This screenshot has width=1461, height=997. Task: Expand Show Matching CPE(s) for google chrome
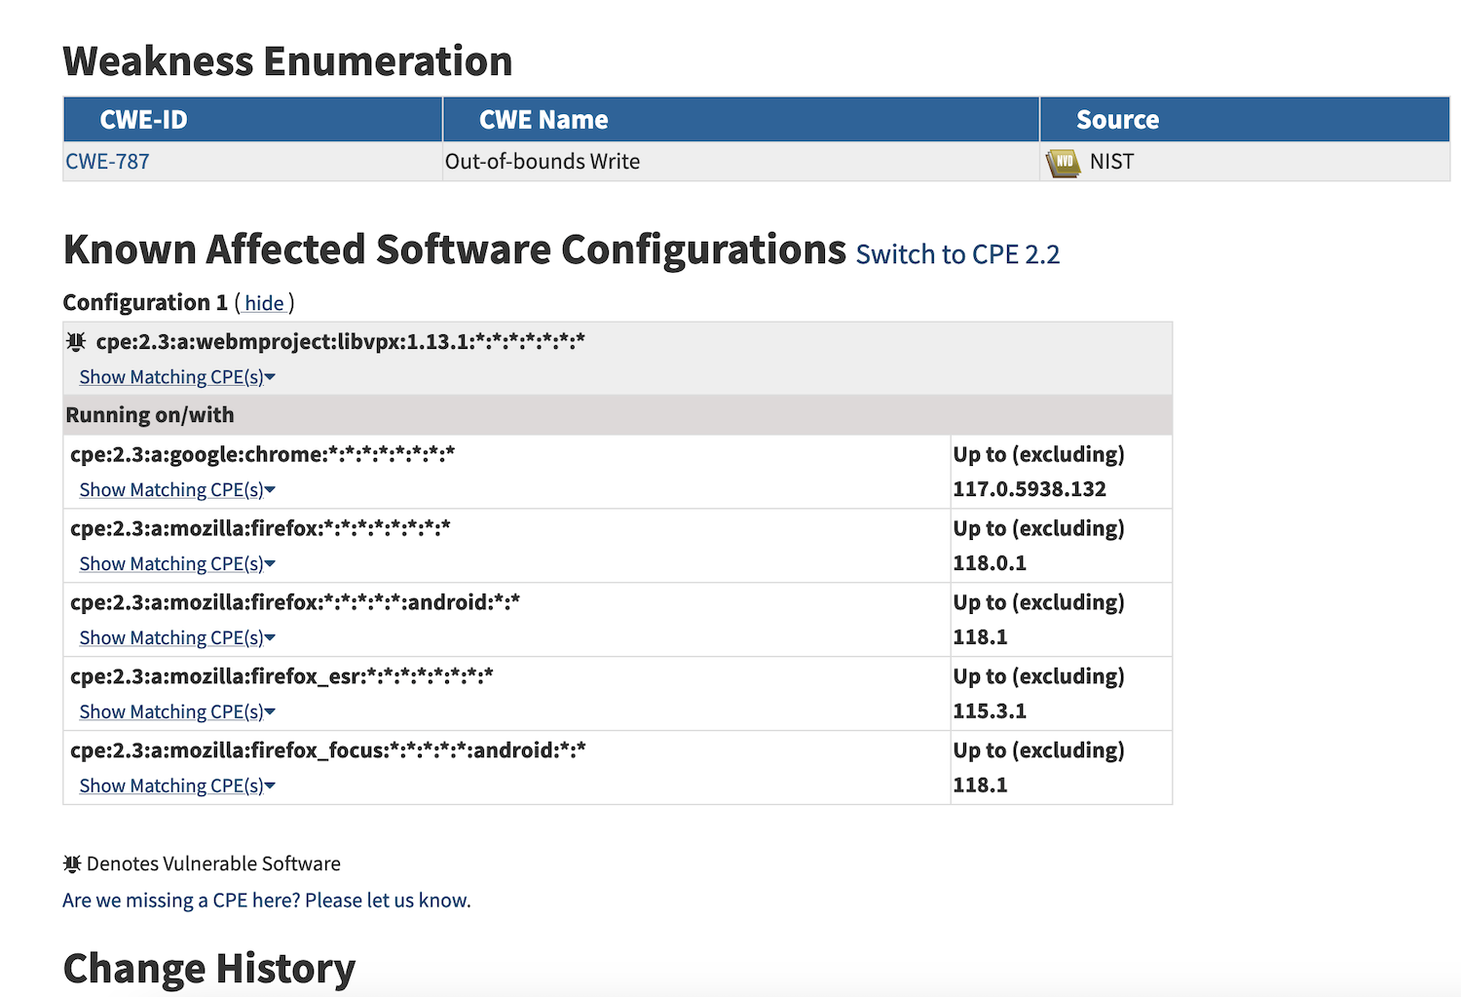tap(177, 490)
